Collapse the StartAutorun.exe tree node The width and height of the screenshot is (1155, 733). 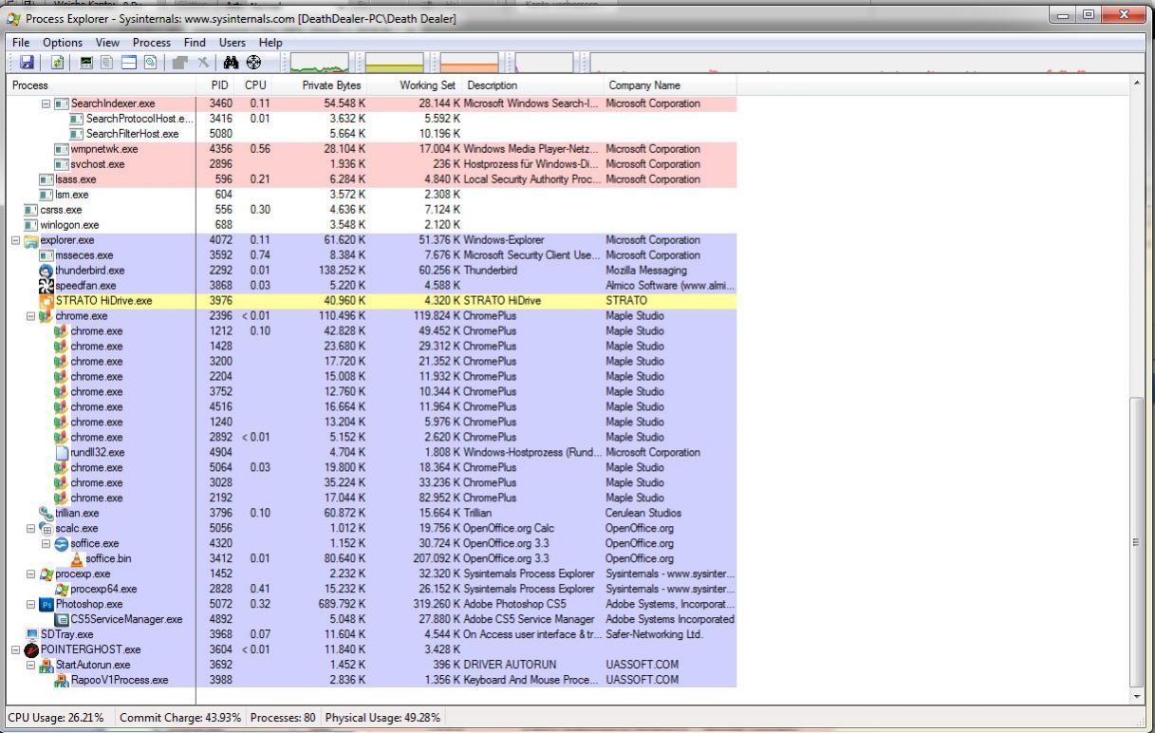click(x=30, y=666)
